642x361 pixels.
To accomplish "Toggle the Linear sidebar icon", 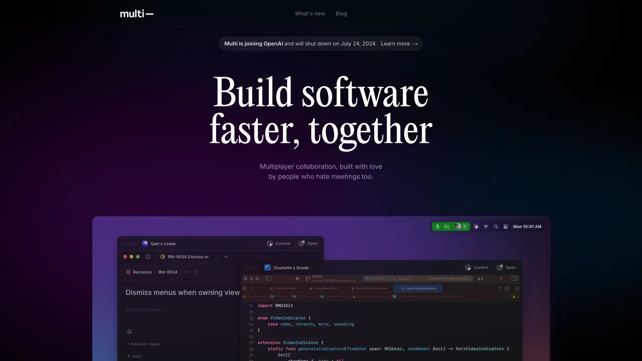I will [147, 257].
